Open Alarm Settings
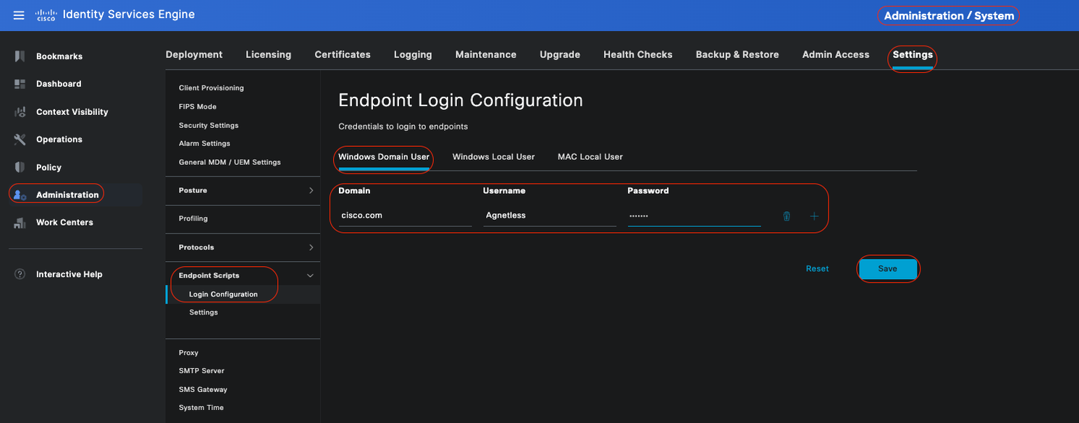The width and height of the screenshot is (1079, 423). (x=204, y=144)
